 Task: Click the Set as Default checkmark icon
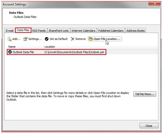(x=47, y=39)
